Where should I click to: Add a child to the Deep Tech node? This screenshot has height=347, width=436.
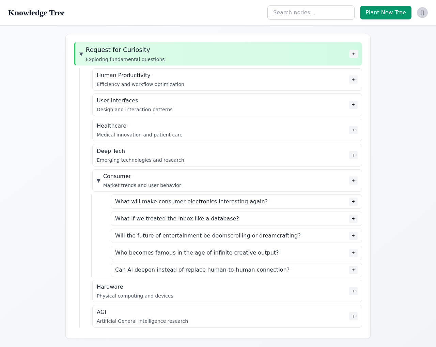(x=353, y=155)
